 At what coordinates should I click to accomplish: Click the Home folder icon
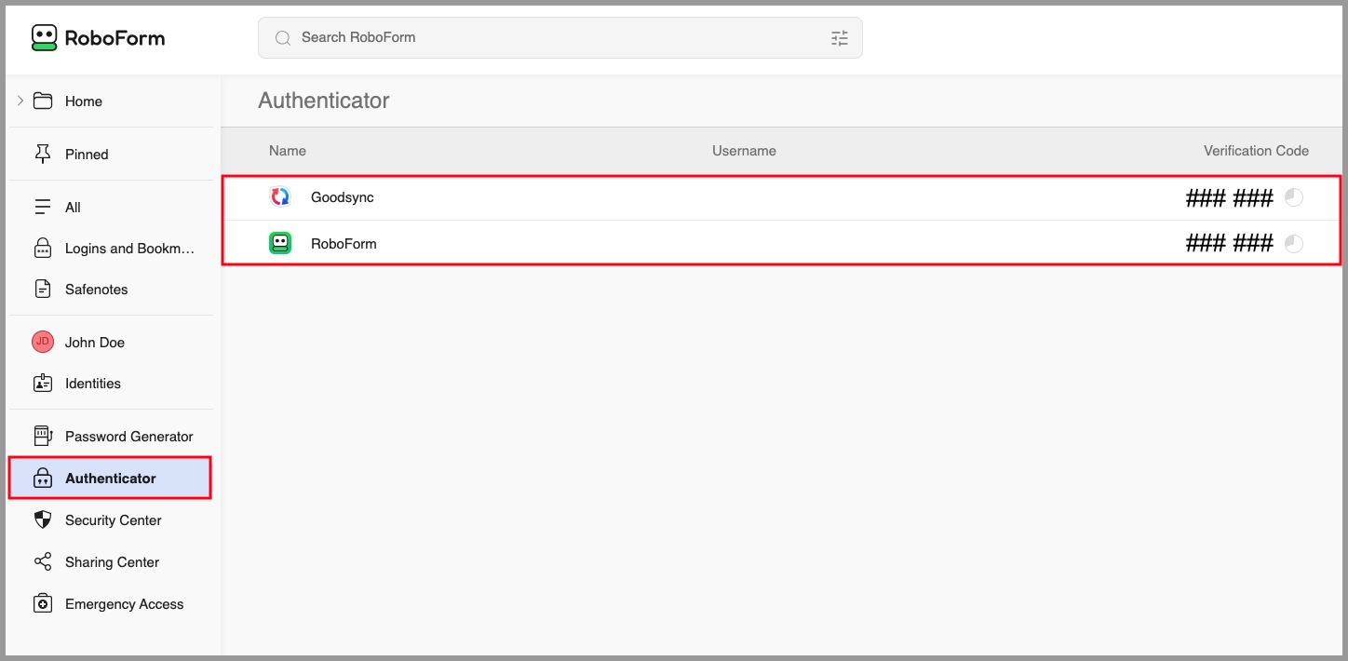pyautogui.click(x=43, y=101)
